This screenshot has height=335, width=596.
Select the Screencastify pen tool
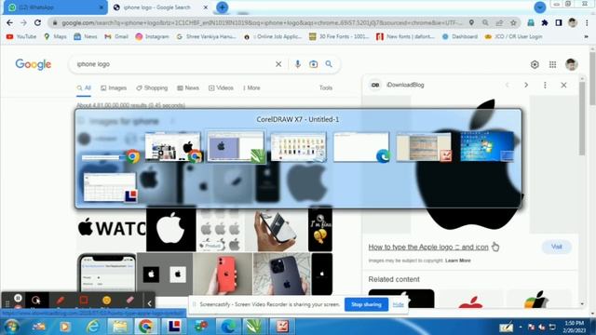[x=60, y=301]
